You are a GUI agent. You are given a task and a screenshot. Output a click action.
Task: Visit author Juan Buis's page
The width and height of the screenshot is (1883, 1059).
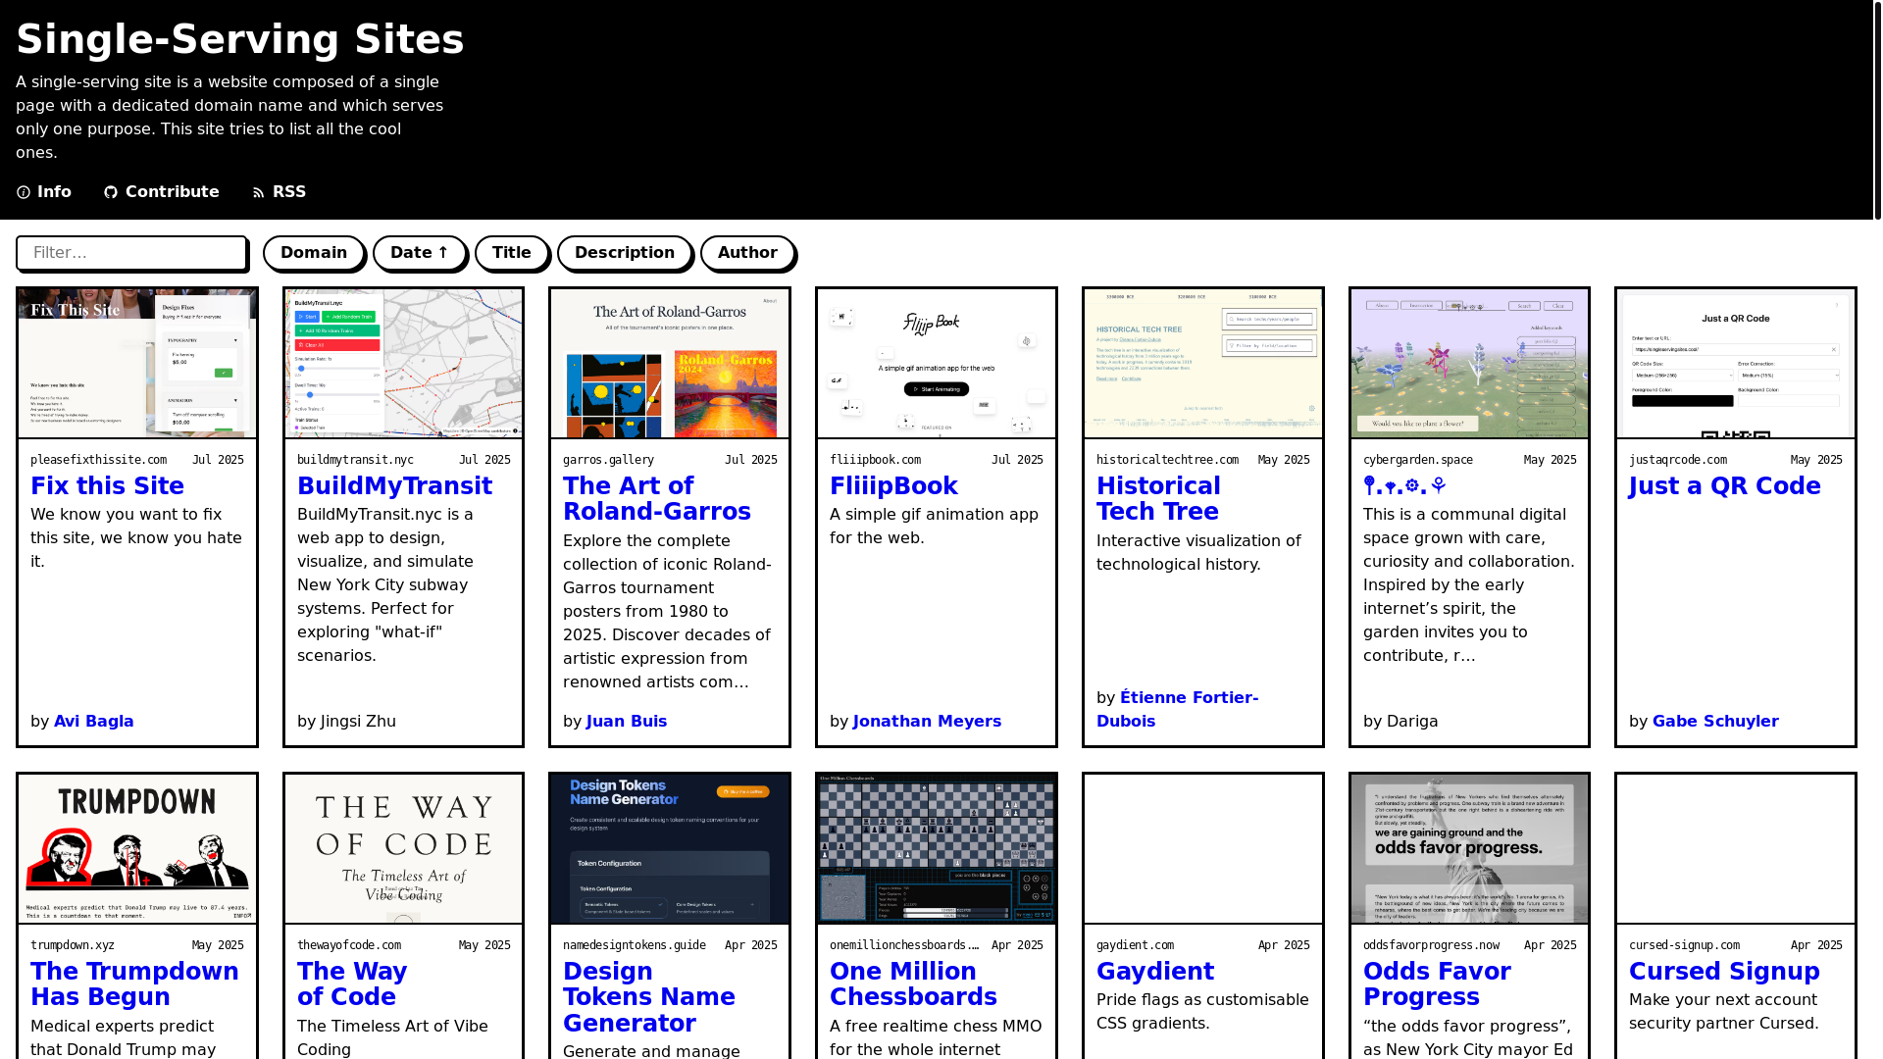click(627, 722)
